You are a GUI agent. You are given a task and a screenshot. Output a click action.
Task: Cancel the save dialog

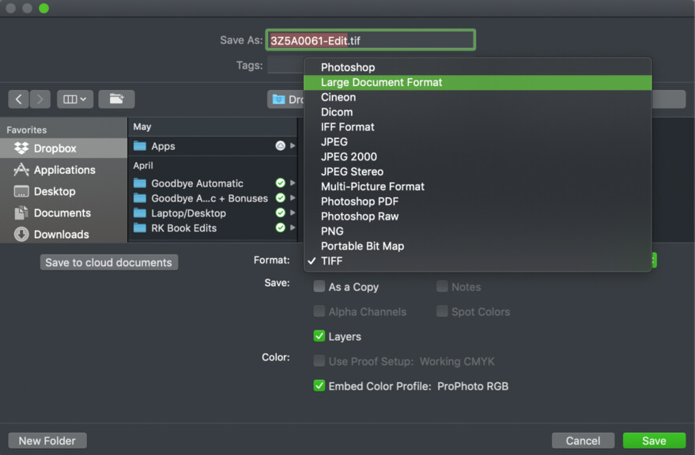pos(583,440)
